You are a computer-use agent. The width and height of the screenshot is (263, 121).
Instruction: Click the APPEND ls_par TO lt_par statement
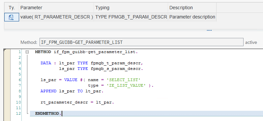pos(72,91)
